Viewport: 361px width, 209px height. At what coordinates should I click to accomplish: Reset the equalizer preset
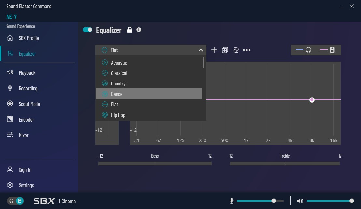pos(236,50)
